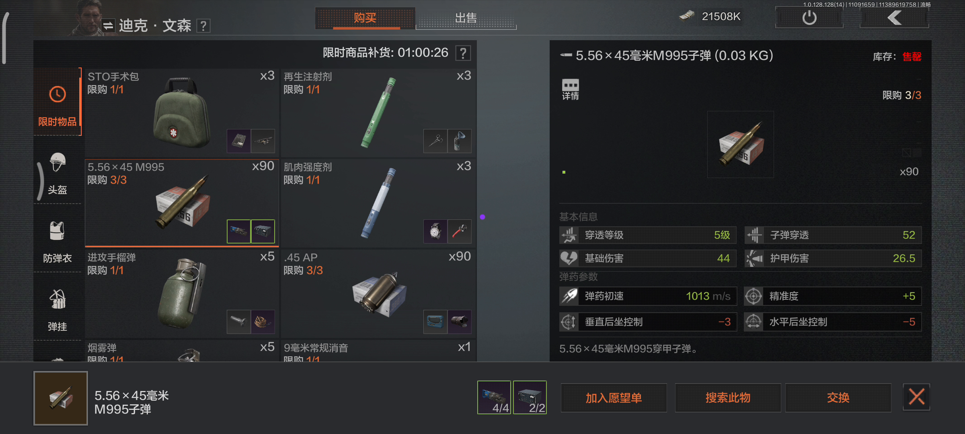Viewport: 965px width, 434px height.
Task: Select the 进攻手榴弹 grenade item card
Action: 182,293
